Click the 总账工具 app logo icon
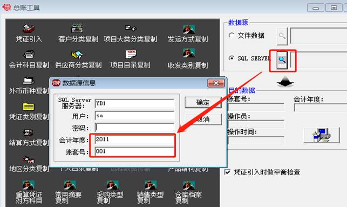 click(6, 8)
